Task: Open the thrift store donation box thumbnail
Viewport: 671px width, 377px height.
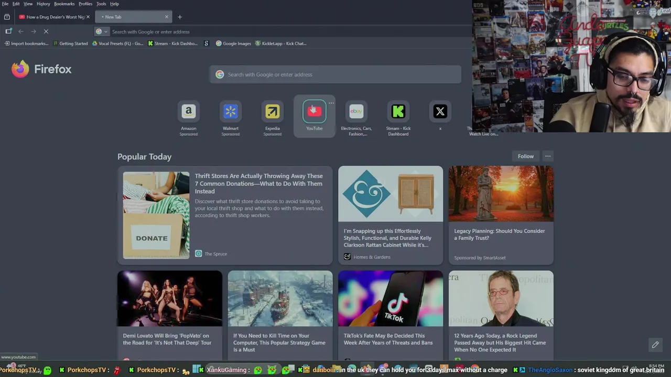Action: pos(156,215)
